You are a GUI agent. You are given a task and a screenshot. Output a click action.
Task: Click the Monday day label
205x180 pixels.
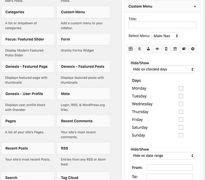click(139, 88)
